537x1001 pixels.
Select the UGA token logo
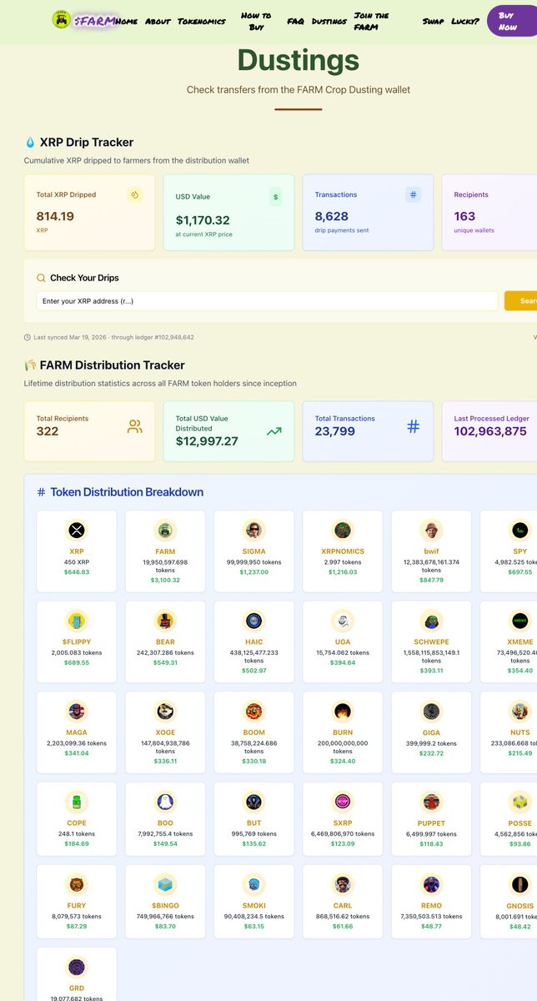(343, 621)
